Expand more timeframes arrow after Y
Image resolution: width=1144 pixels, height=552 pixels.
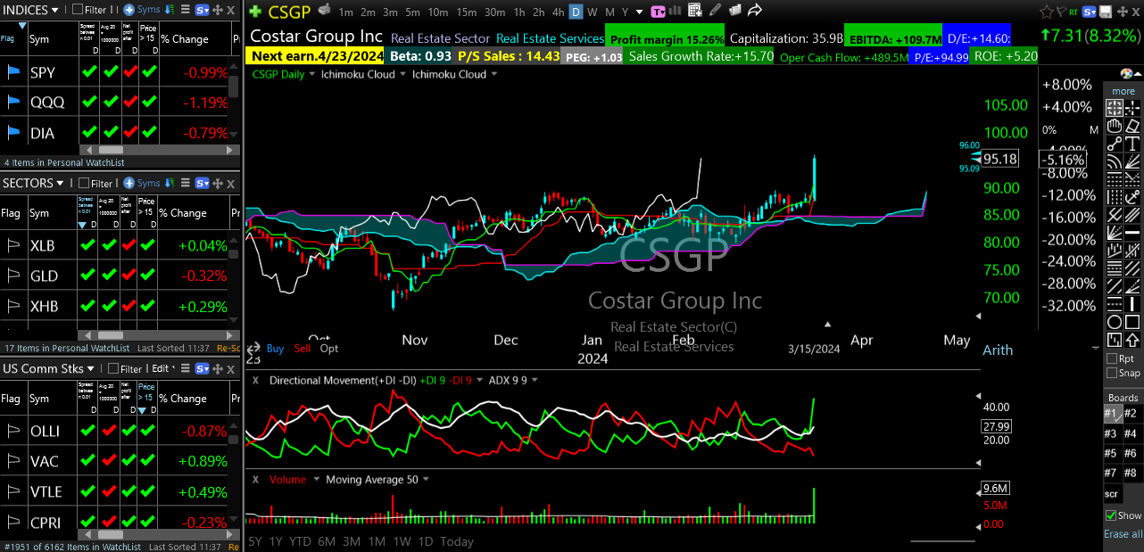pos(640,12)
